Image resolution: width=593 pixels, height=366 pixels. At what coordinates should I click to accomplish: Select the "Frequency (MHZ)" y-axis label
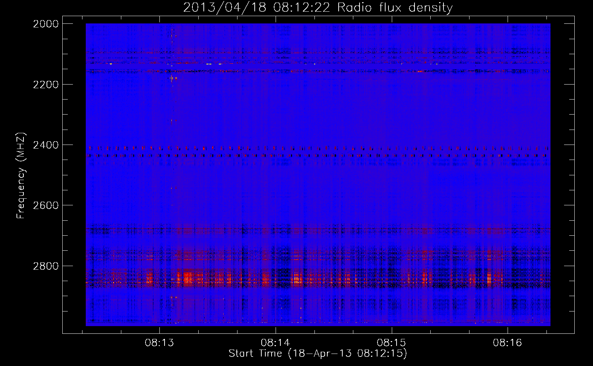point(21,176)
